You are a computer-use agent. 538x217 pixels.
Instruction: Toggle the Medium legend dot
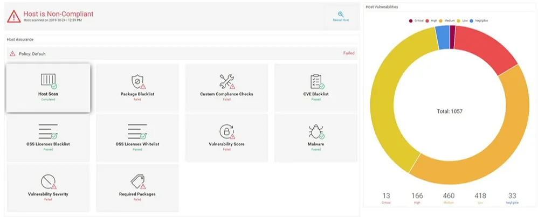441,21
